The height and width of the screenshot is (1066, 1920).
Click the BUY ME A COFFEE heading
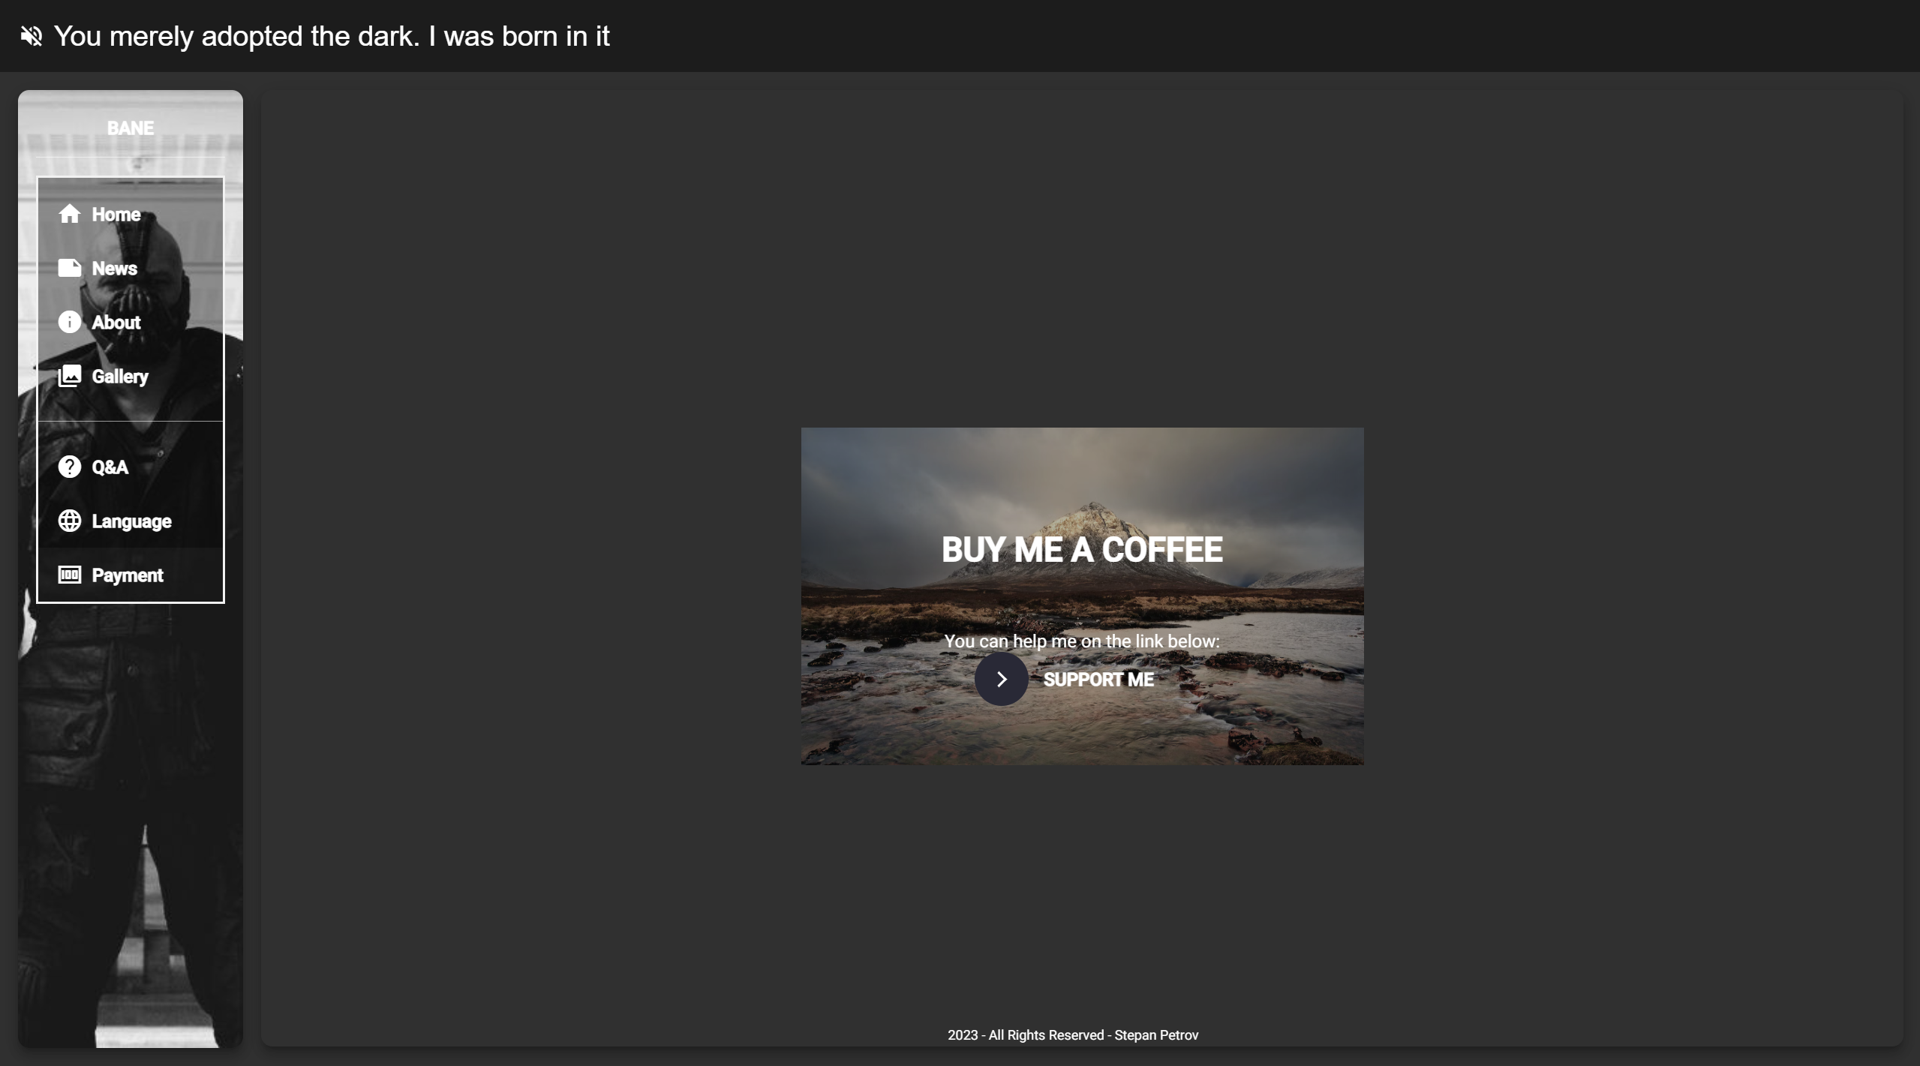pos(1082,550)
